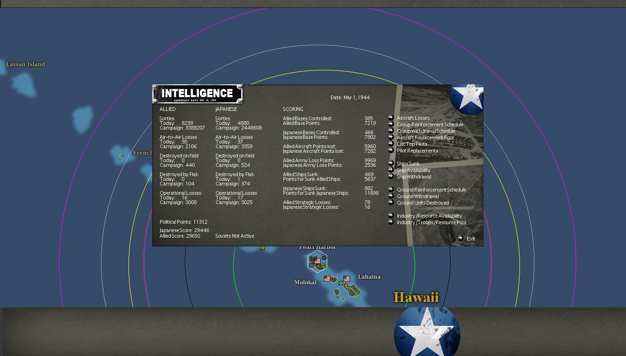Click the Laysan Island map label
626x356 pixels.
26,64
